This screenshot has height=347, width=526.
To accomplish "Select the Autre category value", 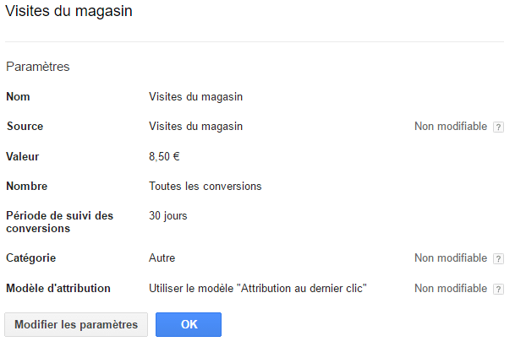I will coord(162,258).
